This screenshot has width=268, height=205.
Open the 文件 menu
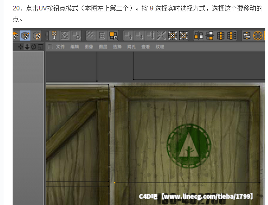coord(60,47)
